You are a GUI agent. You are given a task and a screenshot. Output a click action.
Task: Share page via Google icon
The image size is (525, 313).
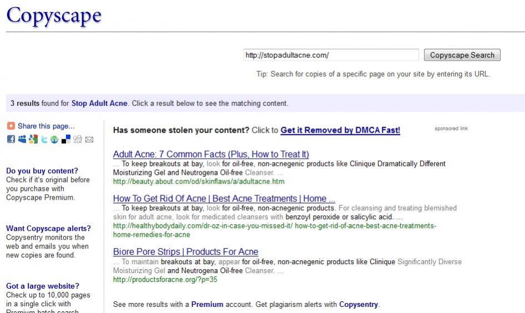[33, 139]
